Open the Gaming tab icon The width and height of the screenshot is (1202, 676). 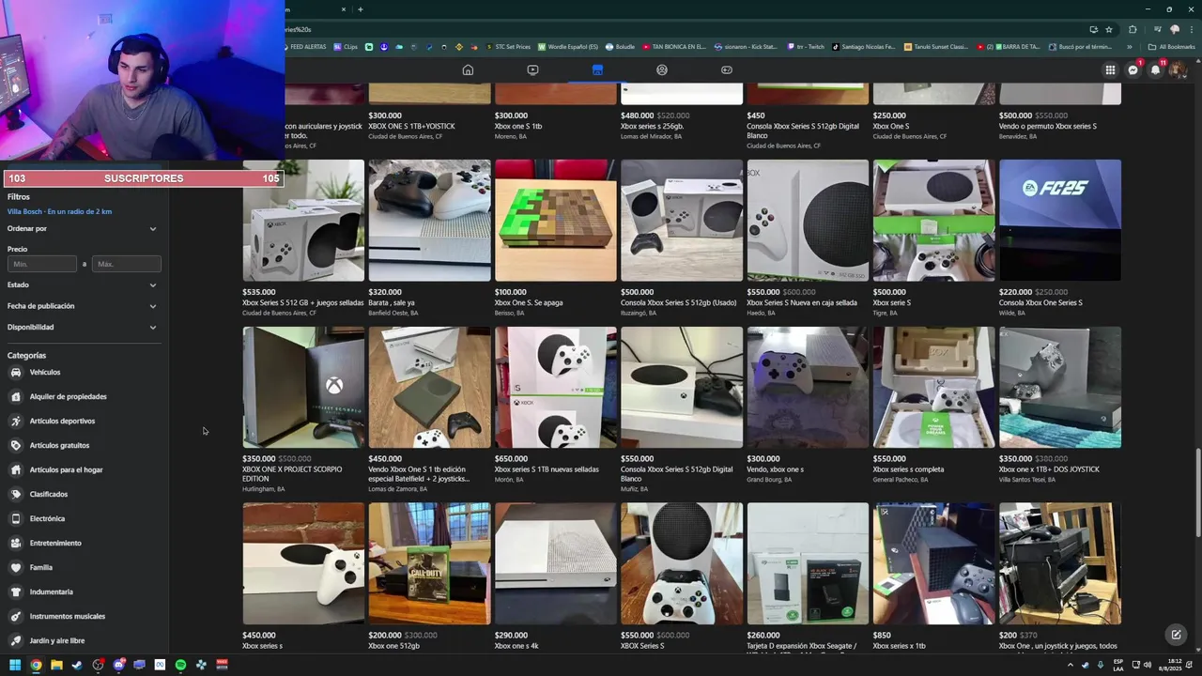point(727,69)
